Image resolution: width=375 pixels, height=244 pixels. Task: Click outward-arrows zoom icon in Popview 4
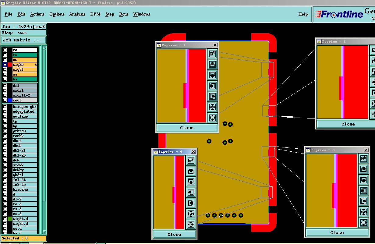tap(191, 224)
